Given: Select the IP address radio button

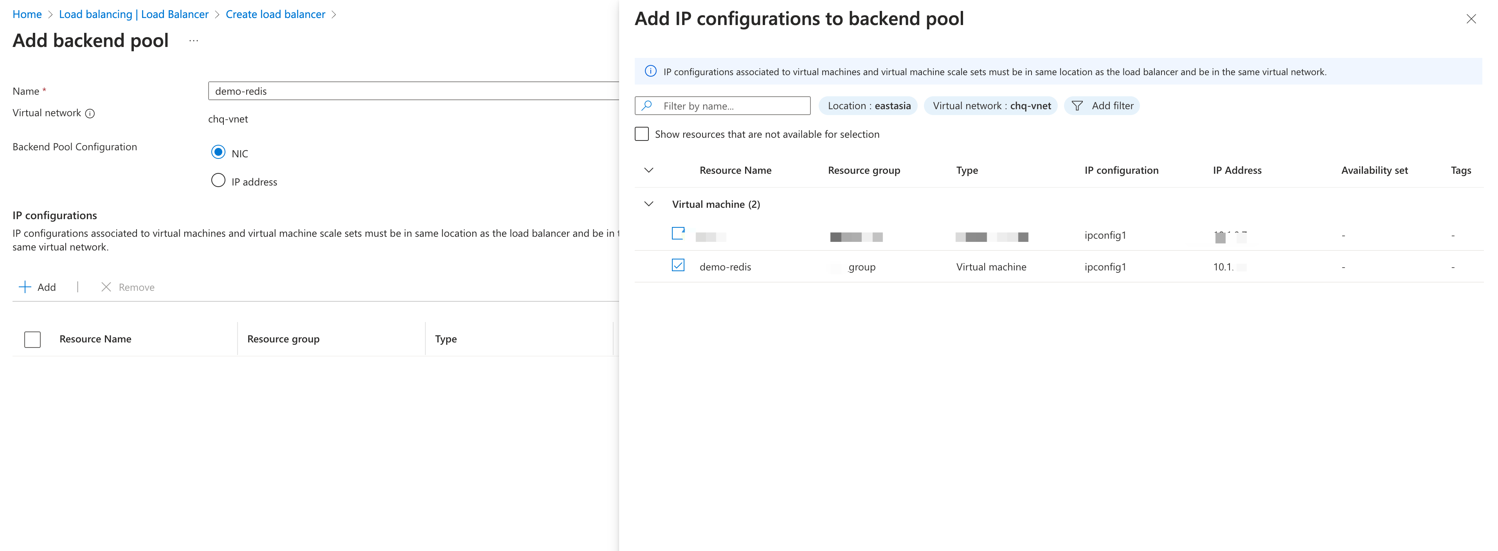Looking at the screenshot, I should coord(218,180).
